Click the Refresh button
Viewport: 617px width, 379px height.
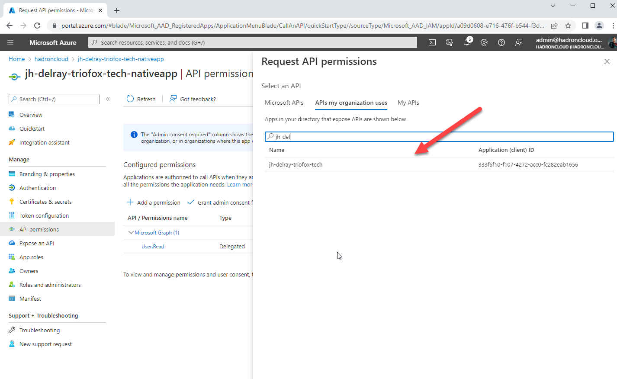(x=141, y=99)
